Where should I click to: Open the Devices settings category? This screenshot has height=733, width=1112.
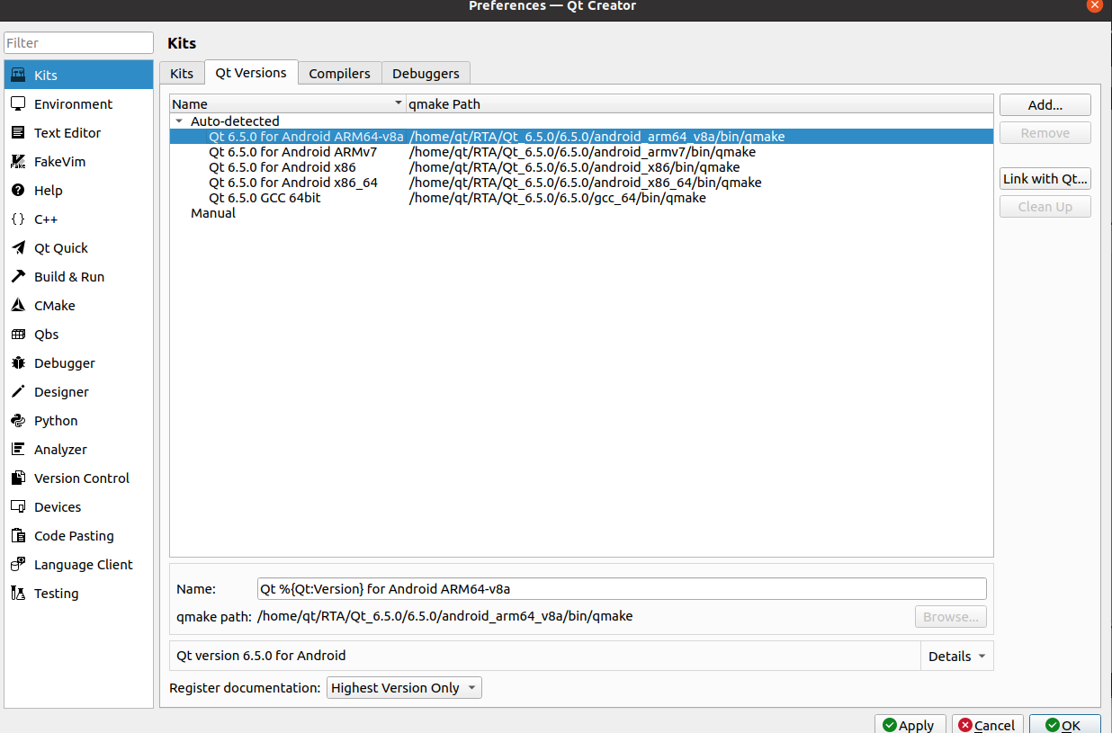pyautogui.click(x=78, y=507)
